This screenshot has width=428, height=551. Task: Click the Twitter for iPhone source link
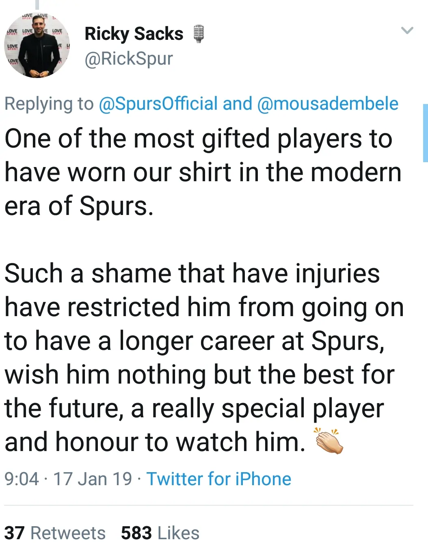(219, 479)
